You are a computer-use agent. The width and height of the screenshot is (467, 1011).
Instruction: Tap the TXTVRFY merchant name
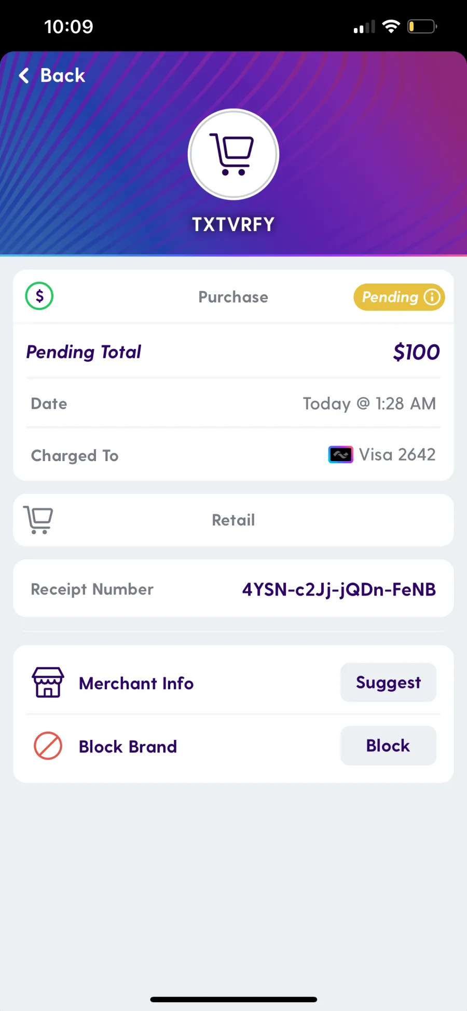click(x=233, y=224)
